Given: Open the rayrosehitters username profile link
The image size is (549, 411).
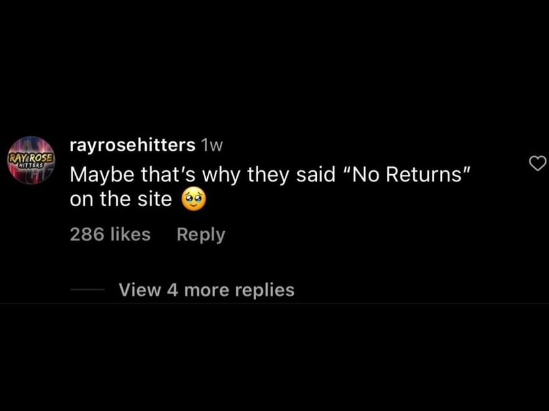Looking at the screenshot, I should tap(132, 145).
